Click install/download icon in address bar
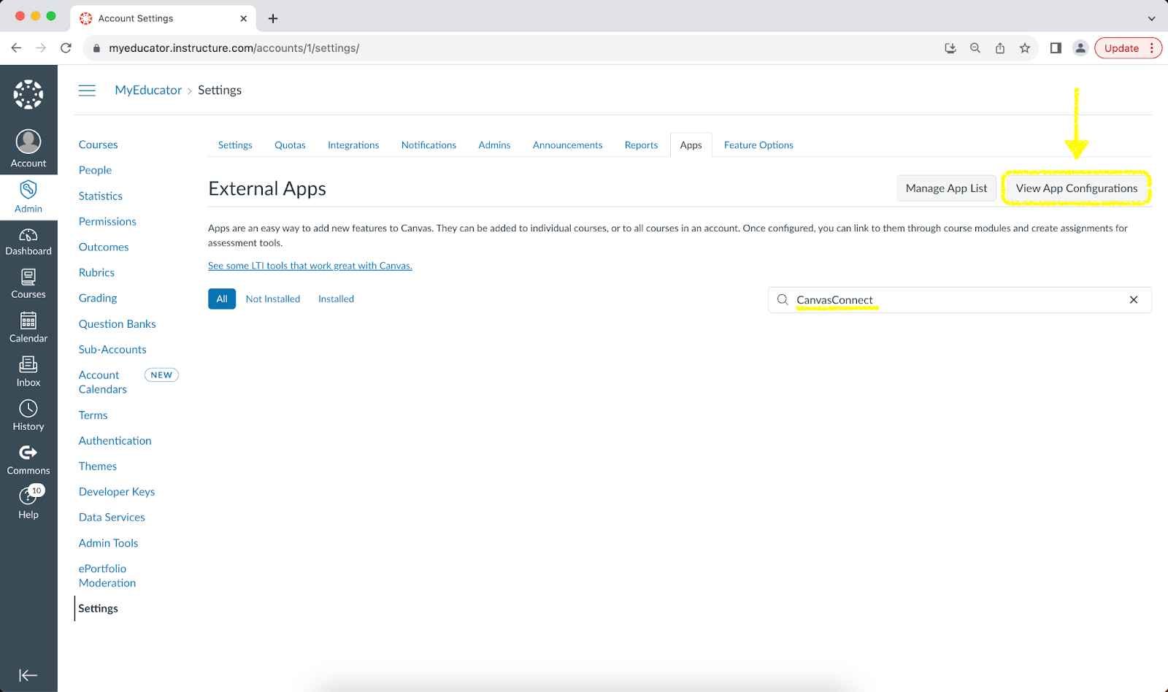The height and width of the screenshot is (692, 1168). [x=950, y=48]
